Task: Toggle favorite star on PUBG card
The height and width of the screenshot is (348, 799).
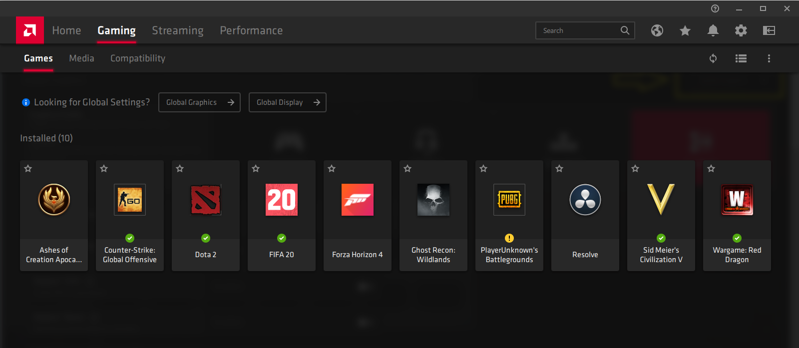Action: [483, 169]
